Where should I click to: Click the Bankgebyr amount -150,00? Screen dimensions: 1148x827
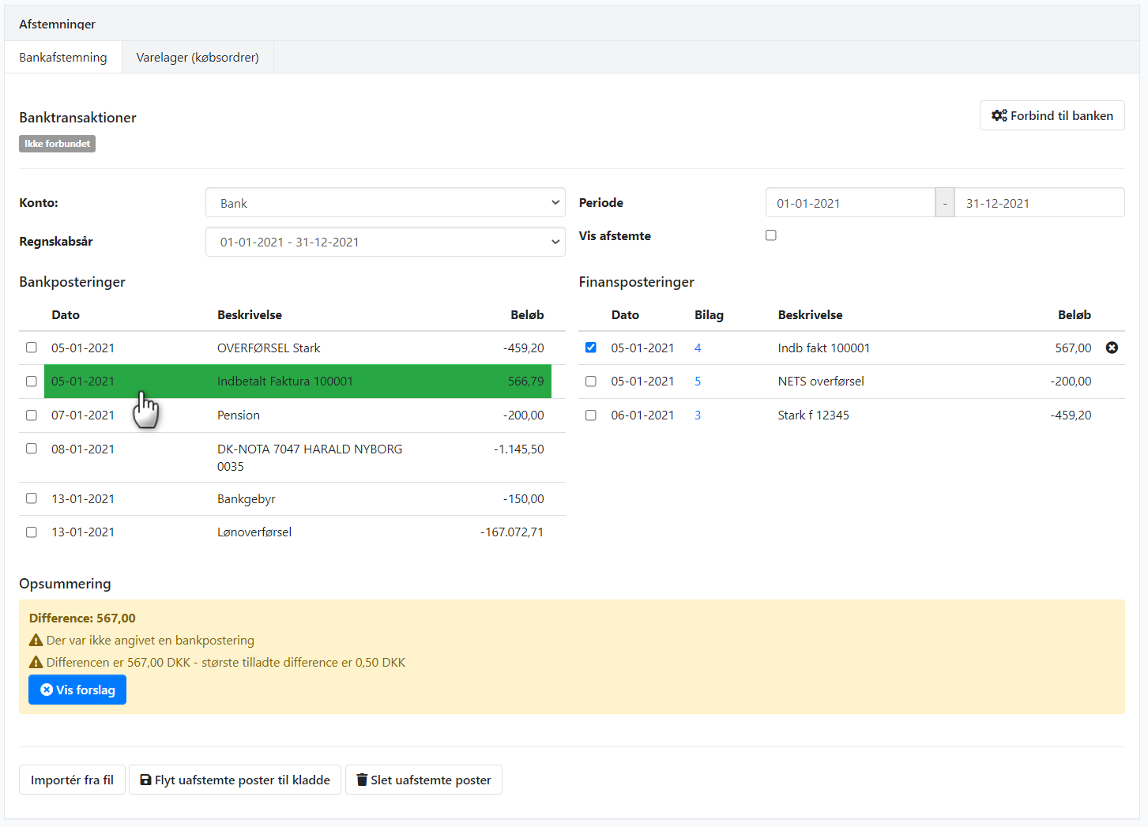click(524, 498)
